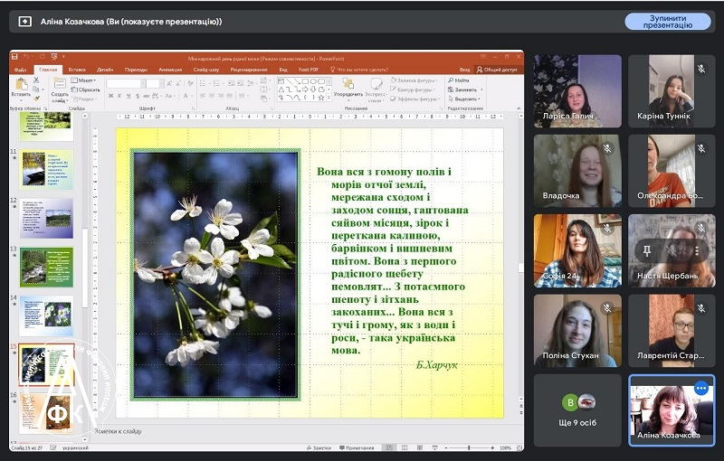Toggle strikethrough (abc) formatting

point(147,96)
